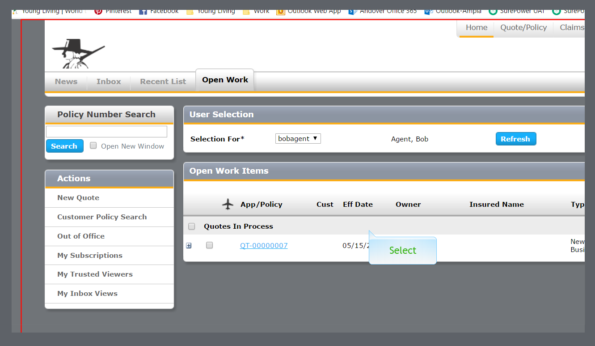Click the Policy Number Search text field
Image resolution: width=595 pixels, height=346 pixels.
tap(106, 132)
